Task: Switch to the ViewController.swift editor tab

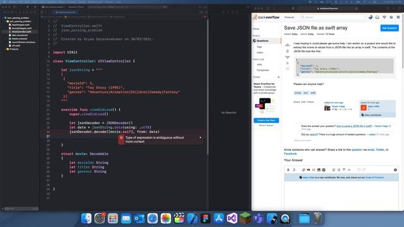Action: pos(66,12)
